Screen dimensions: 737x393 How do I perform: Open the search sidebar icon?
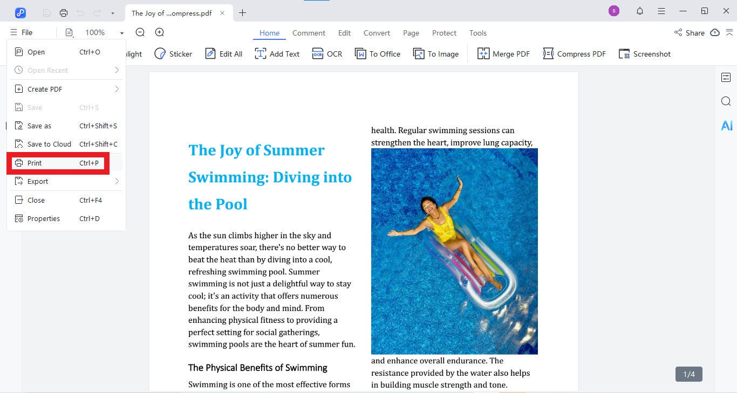click(726, 101)
